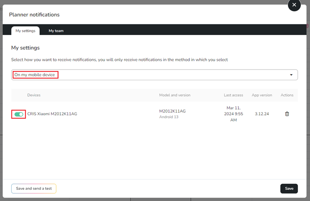310x201 pixels.
Task: Click the Last access column header
Action: (x=233, y=95)
